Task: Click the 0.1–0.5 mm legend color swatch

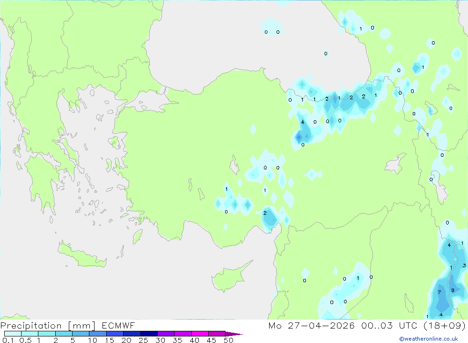Action: pyautogui.click(x=13, y=334)
